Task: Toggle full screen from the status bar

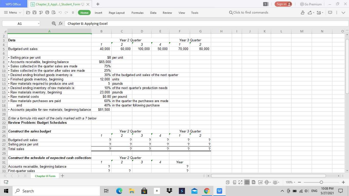Action: click(x=240, y=182)
